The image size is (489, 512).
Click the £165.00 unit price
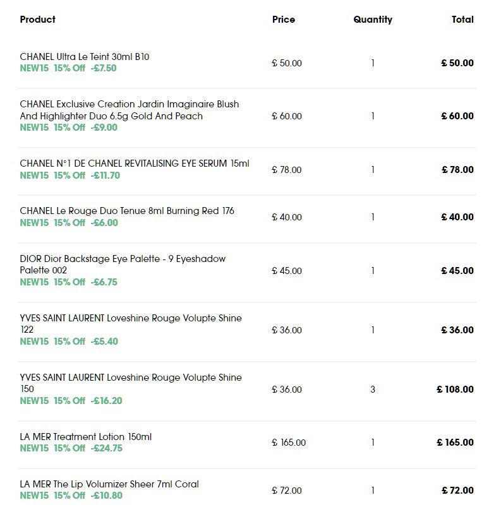click(x=289, y=443)
